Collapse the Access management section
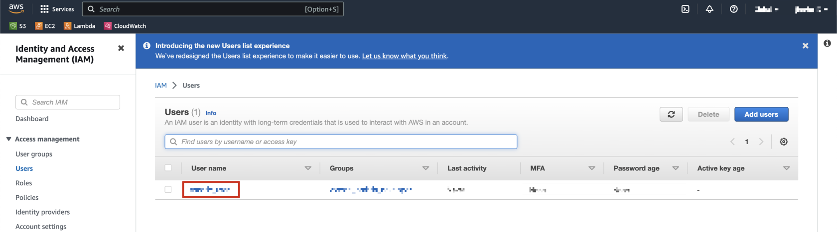This screenshot has width=837, height=232. 8,139
